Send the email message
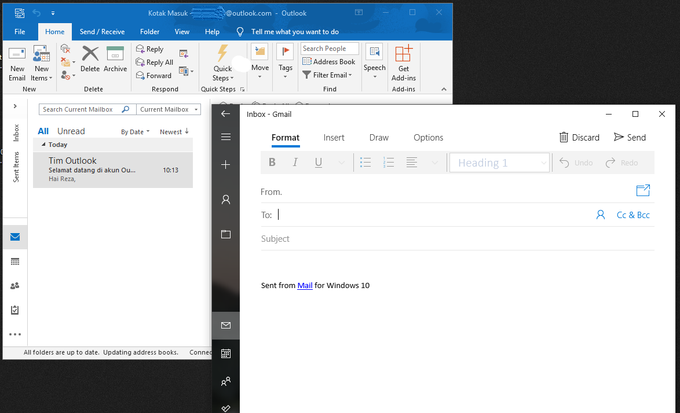 (x=630, y=137)
